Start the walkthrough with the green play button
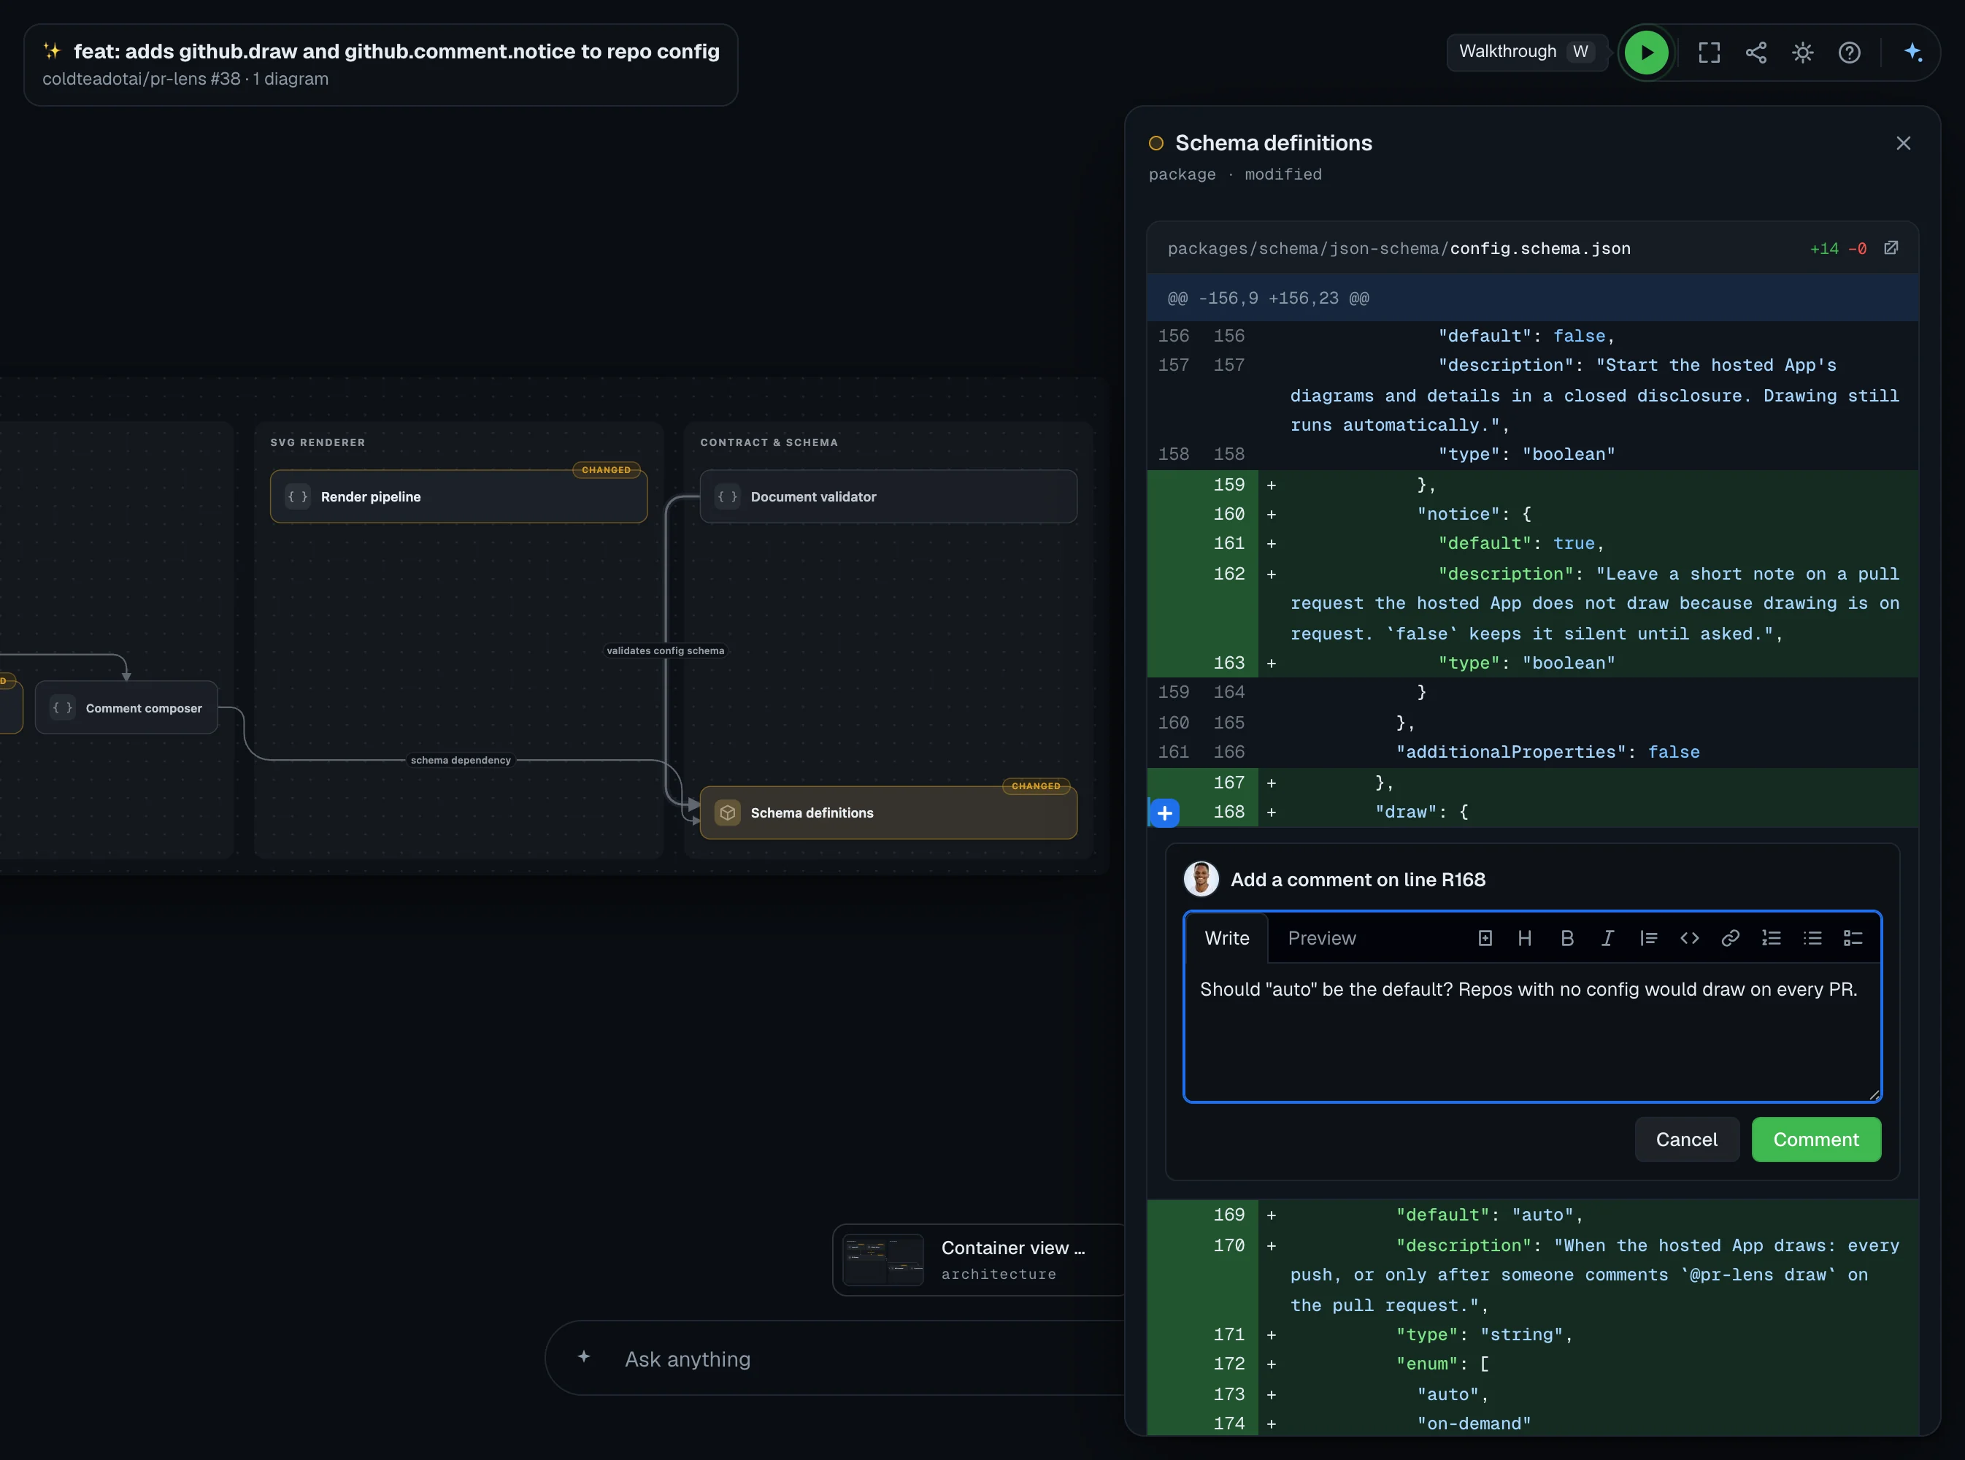Image resolution: width=1965 pixels, height=1460 pixels. point(1646,52)
